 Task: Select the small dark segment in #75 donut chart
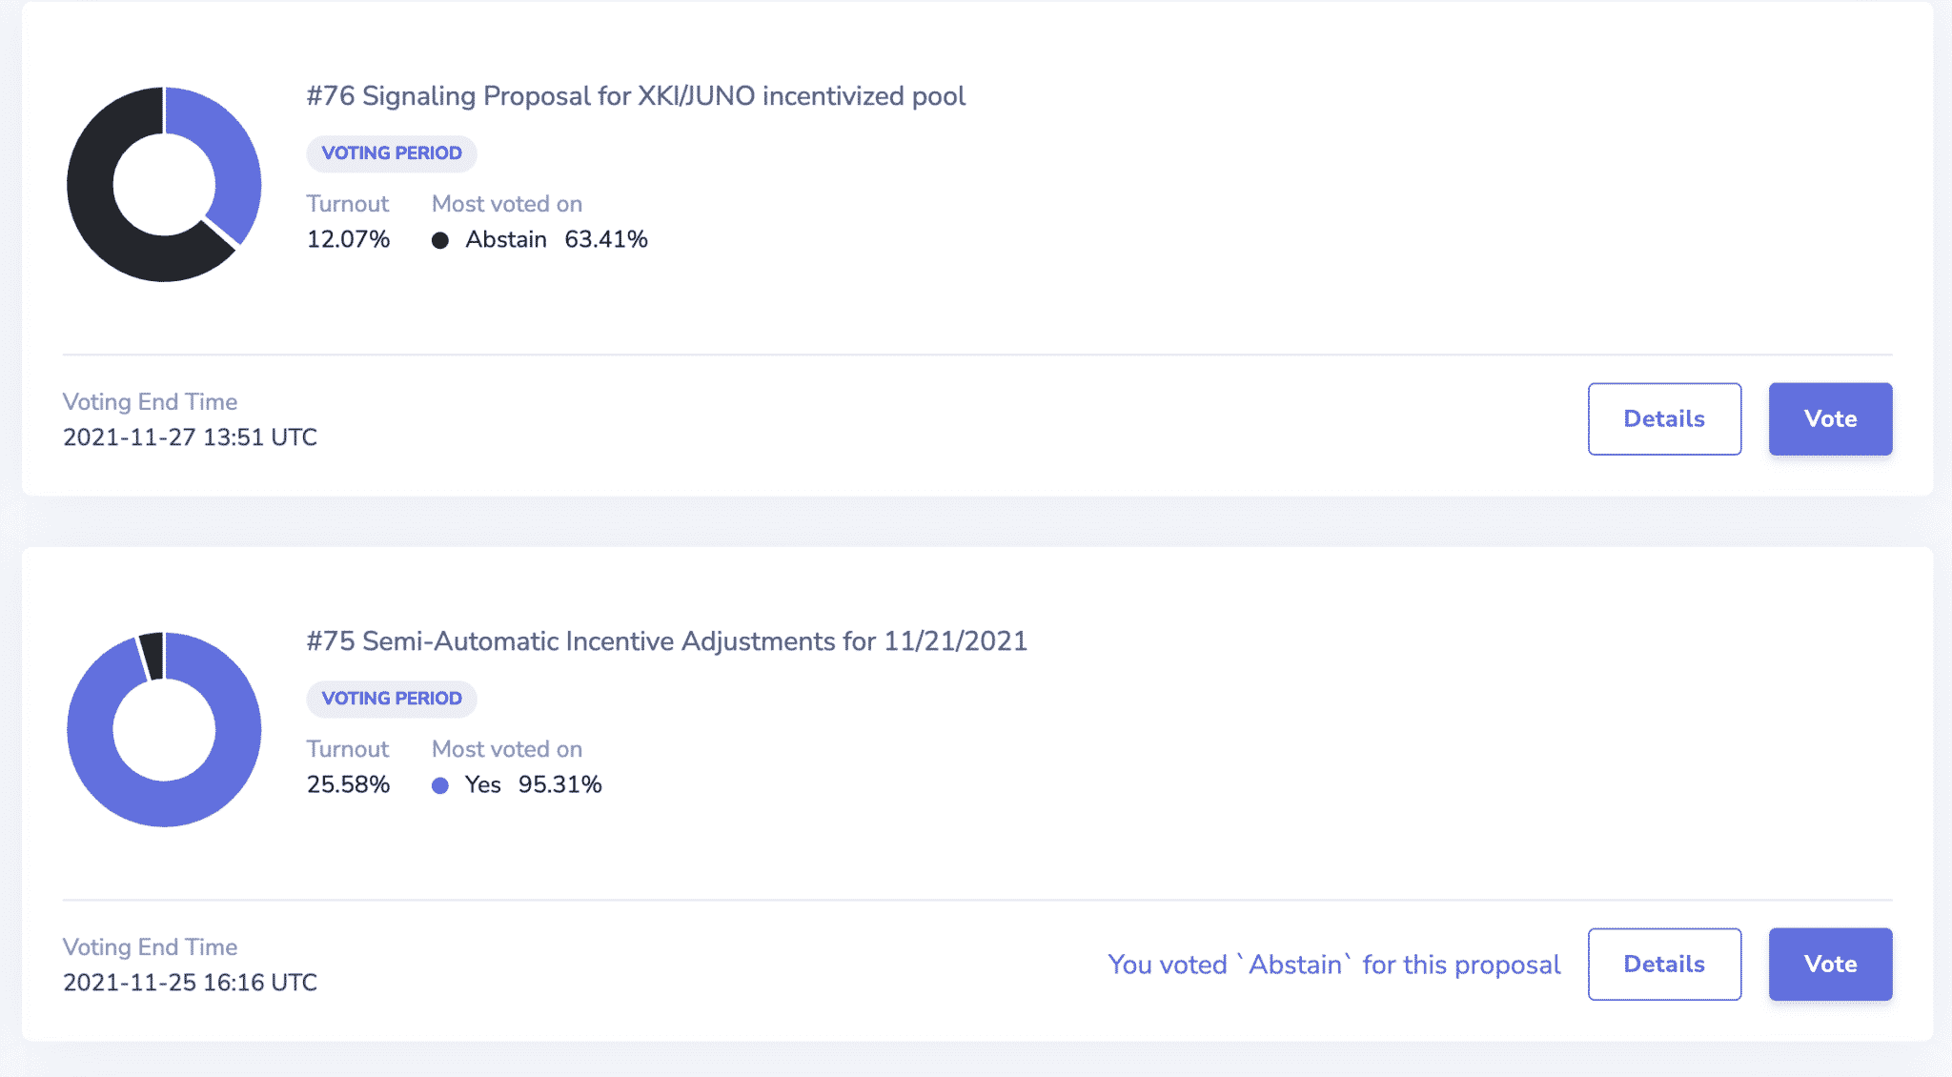[152, 654]
